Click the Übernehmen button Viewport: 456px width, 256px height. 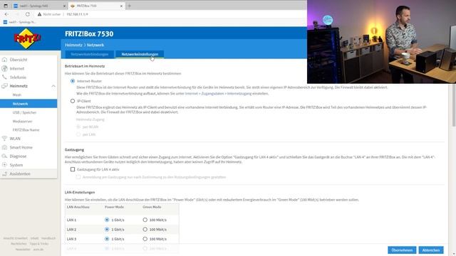[x=402, y=250]
